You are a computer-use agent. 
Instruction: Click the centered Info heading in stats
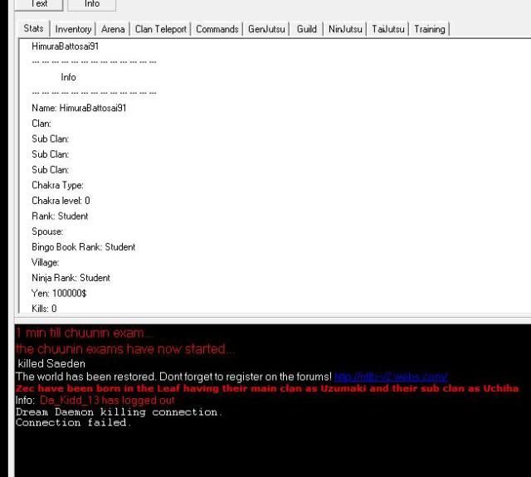68,77
